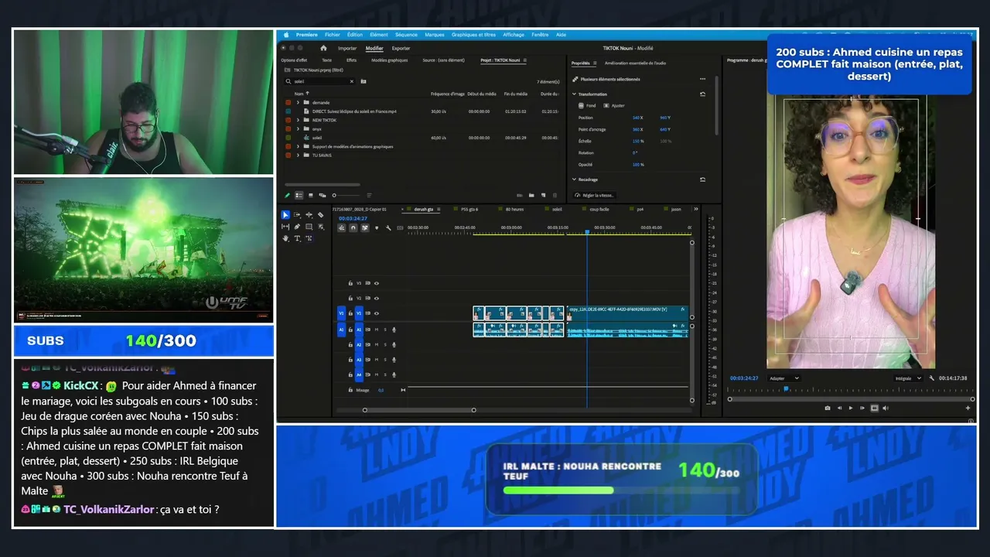
Task: Select the Pen tool
Action: coord(297,227)
